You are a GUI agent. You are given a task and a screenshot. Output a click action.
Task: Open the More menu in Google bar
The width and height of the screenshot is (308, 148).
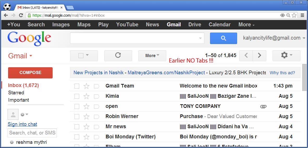[247, 24]
